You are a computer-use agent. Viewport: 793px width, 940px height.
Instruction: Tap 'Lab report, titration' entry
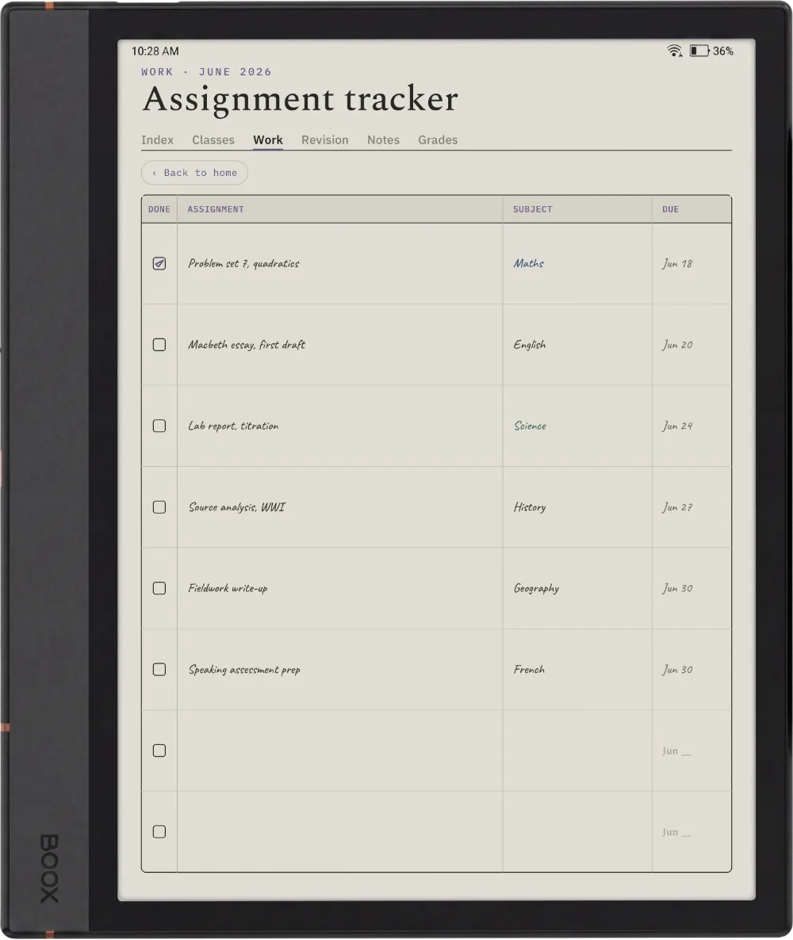point(233,426)
